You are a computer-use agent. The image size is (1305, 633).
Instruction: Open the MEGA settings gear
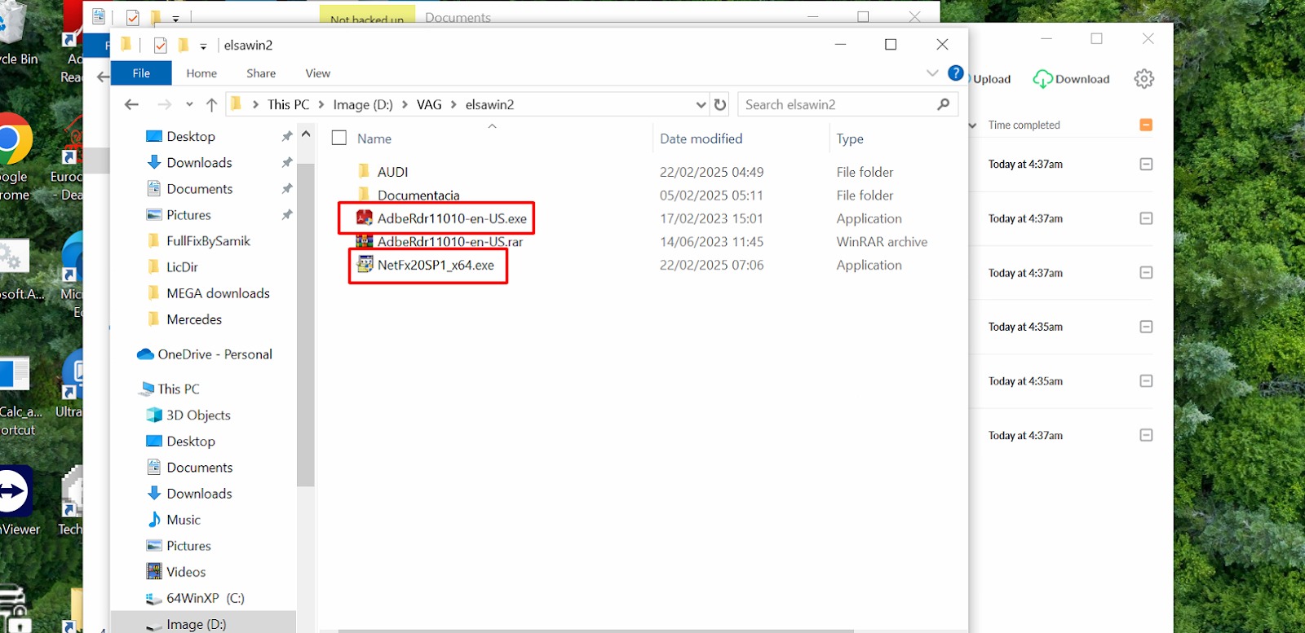click(1144, 79)
